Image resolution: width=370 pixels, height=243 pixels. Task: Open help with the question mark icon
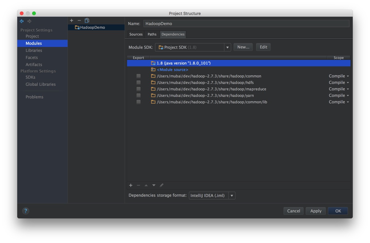[x=26, y=211]
